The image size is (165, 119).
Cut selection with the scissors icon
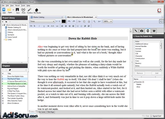point(79,21)
